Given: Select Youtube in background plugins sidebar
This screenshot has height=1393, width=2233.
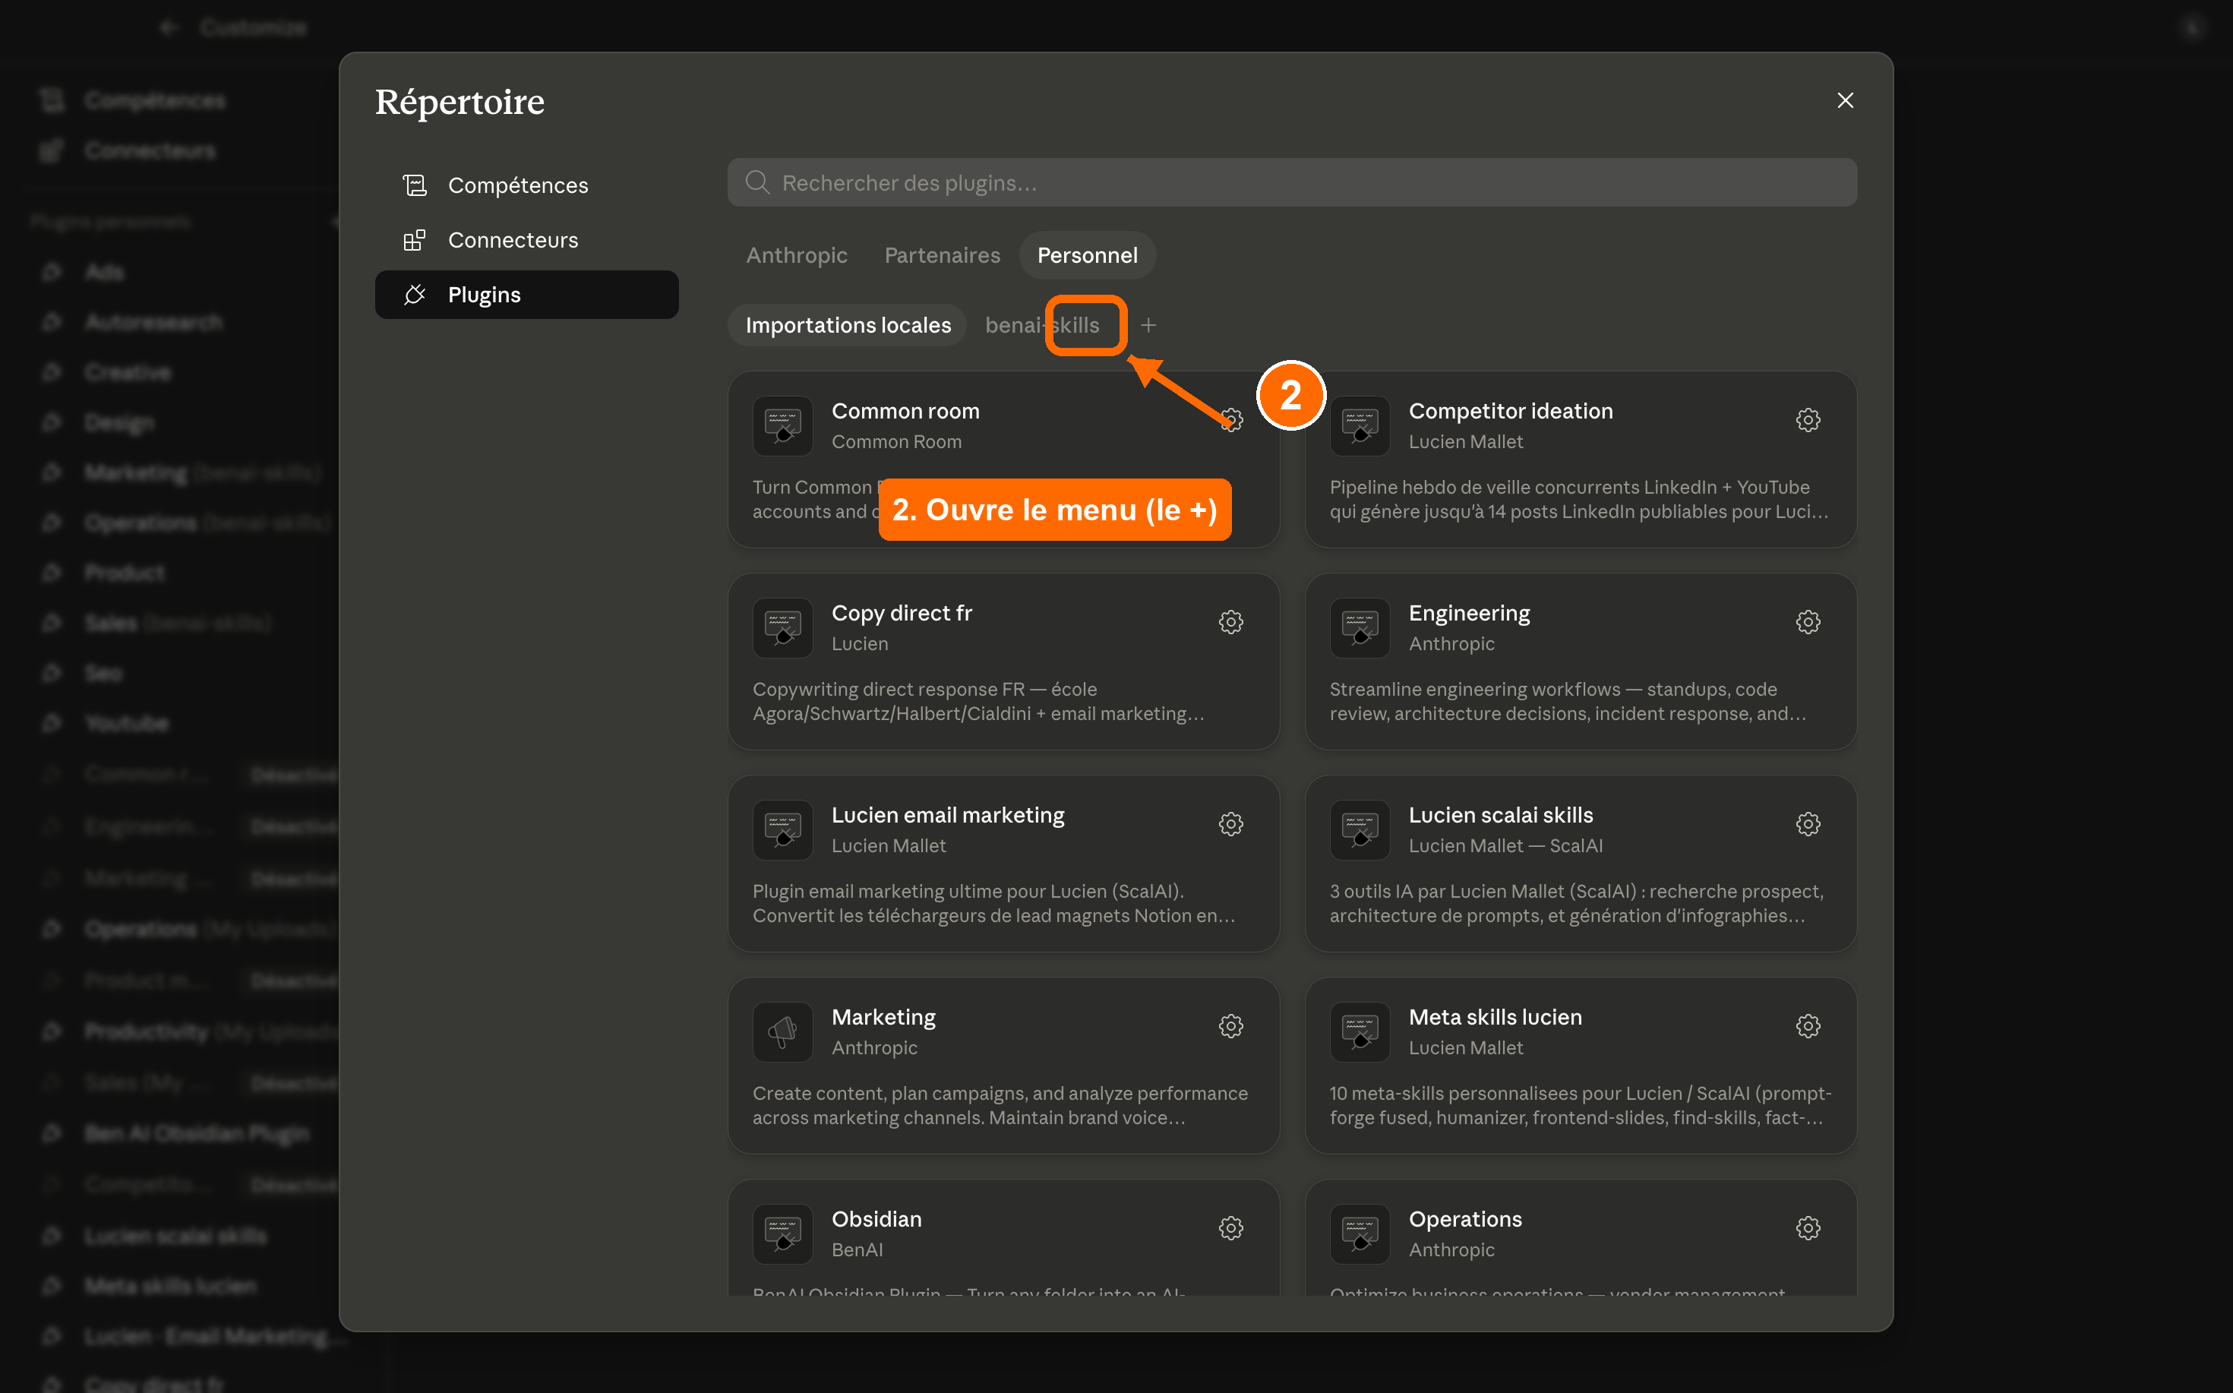Looking at the screenshot, I should 127,723.
